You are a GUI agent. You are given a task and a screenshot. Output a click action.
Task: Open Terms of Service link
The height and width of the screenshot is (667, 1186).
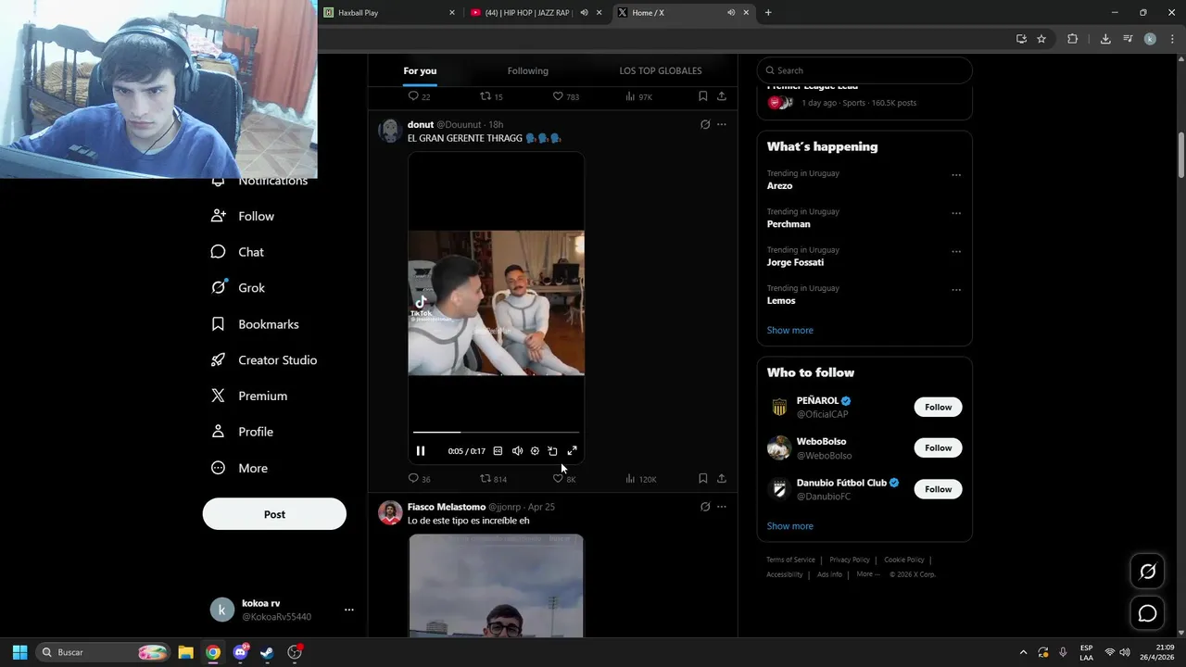coord(790,560)
